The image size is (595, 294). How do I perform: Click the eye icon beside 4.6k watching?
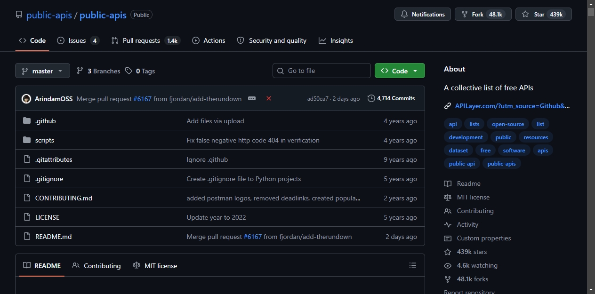click(x=448, y=265)
